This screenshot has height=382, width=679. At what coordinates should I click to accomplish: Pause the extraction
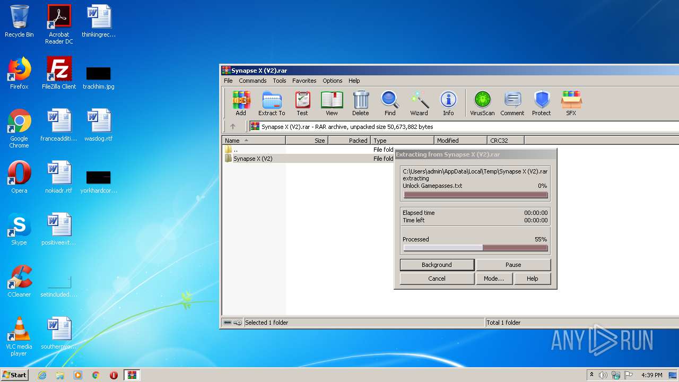point(513,265)
